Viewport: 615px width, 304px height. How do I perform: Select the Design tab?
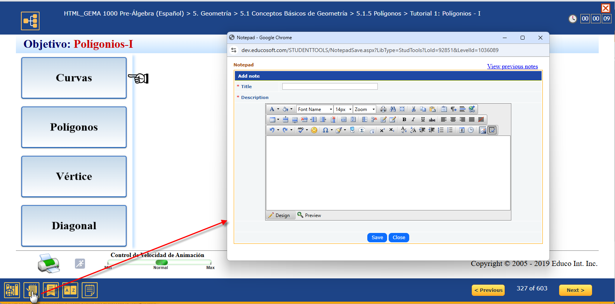tap(279, 215)
